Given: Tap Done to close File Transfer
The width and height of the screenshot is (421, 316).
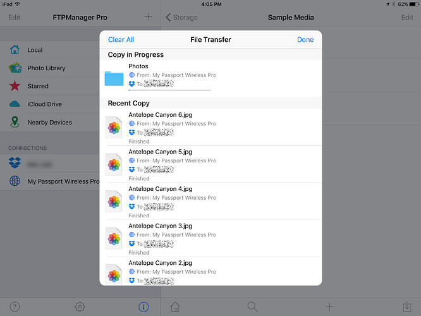Looking at the screenshot, I should click(305, 40).
